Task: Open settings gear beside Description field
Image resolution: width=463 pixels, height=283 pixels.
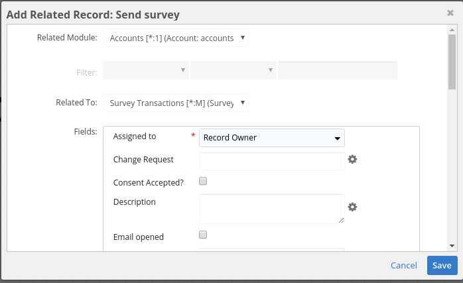Action: pyautogui.click(x=353, y=207)
